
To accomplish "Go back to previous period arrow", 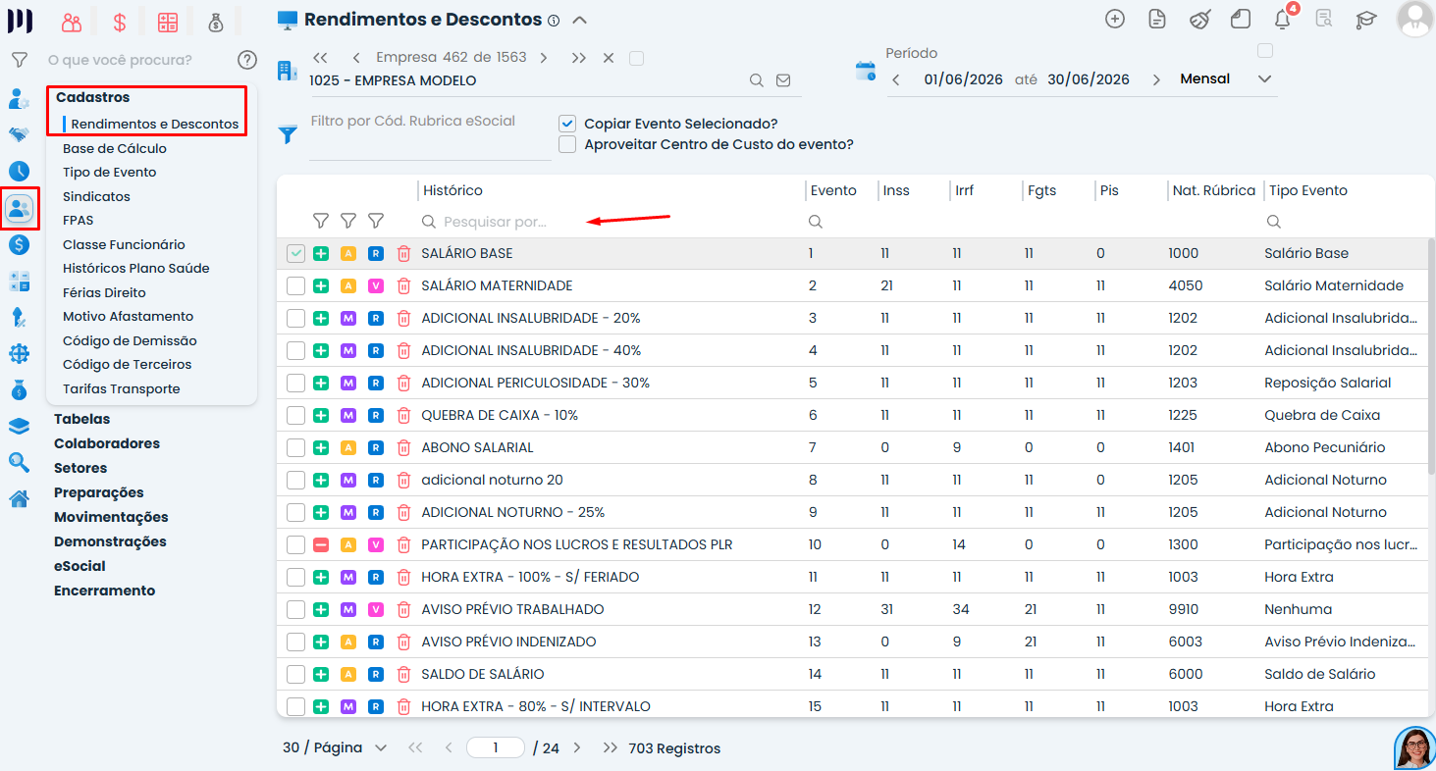I will click(x=896, y=79).
